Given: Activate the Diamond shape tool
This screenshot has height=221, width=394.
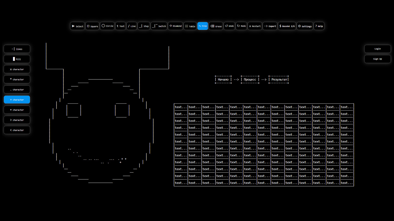Looking at the screenshot, I should point(176,26).
